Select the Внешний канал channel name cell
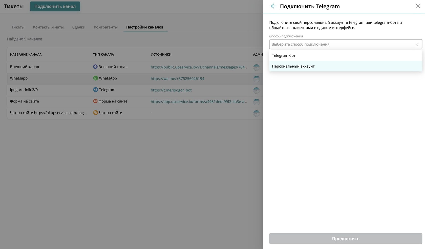The image size is (425, 249). click(x=25, y=67)
